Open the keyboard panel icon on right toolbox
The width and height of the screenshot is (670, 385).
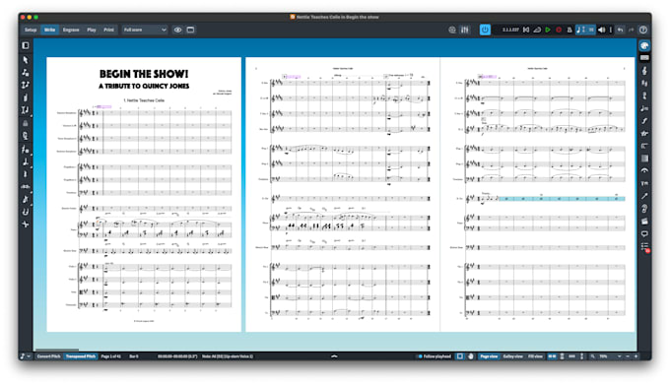(644, 58)
